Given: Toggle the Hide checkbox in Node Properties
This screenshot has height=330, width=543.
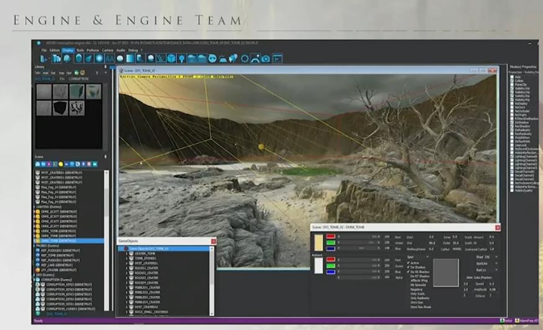Looking at the screenshot, I should point(512,77).
